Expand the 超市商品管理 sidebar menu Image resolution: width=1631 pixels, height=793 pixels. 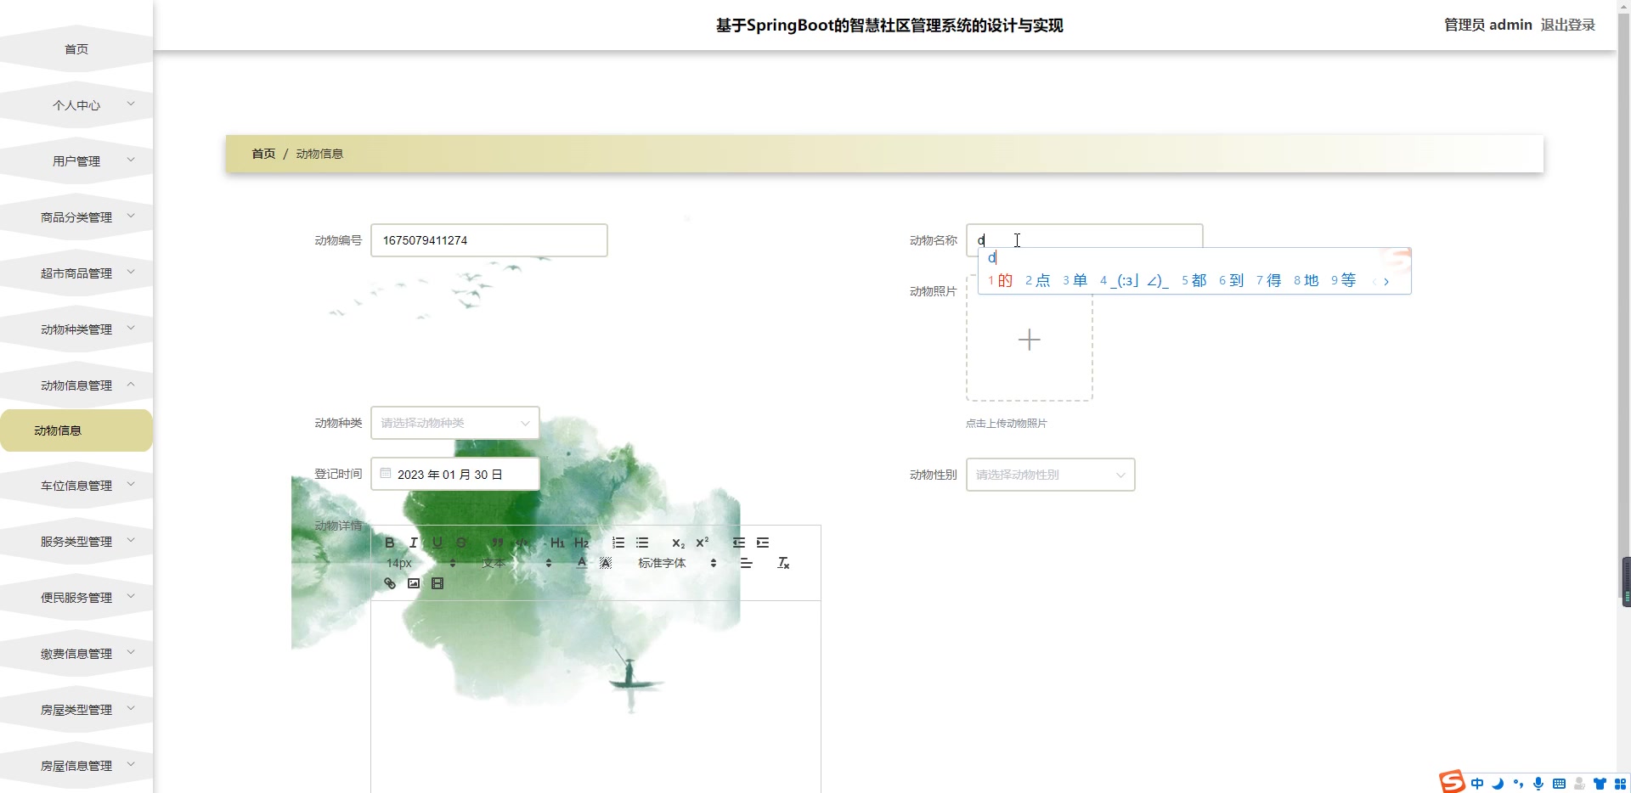[76, 273]
